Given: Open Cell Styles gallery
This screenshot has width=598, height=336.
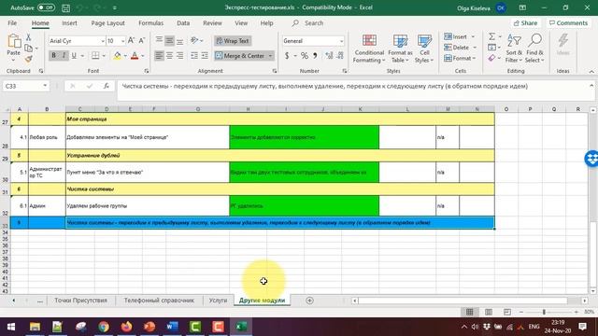Looking at the screenshot, I should pos(424,49).
